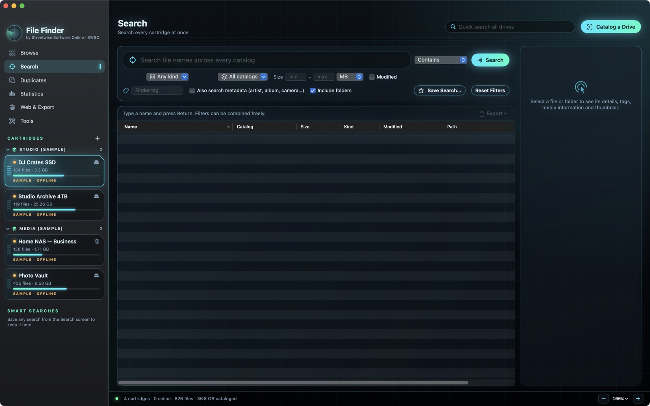Open Tools in the sidebar
The height and width of the screenshot is (406, 650).
point(54,121)
